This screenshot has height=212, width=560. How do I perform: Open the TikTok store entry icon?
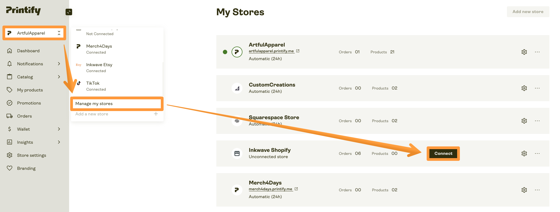(x=79, y=83)
